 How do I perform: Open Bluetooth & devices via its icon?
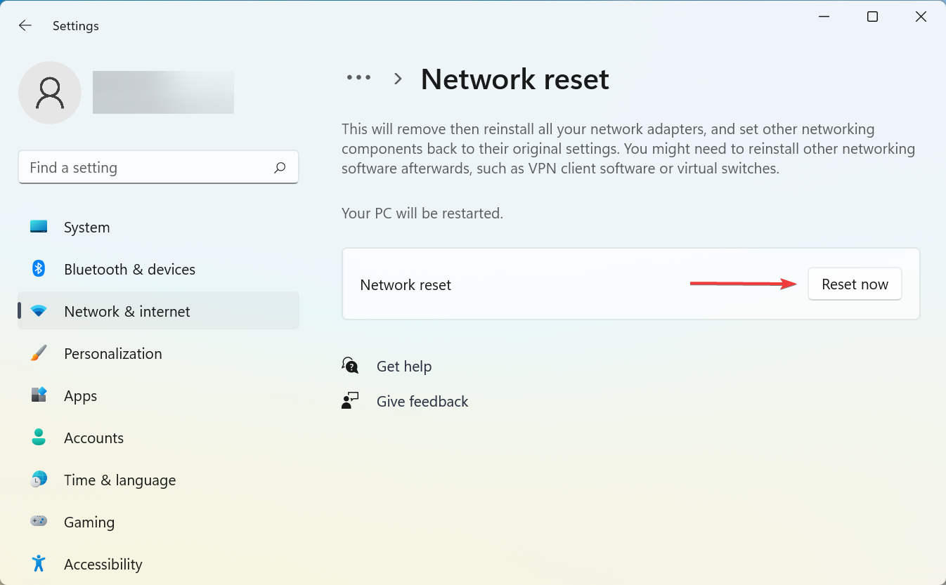tap(39, 269)
